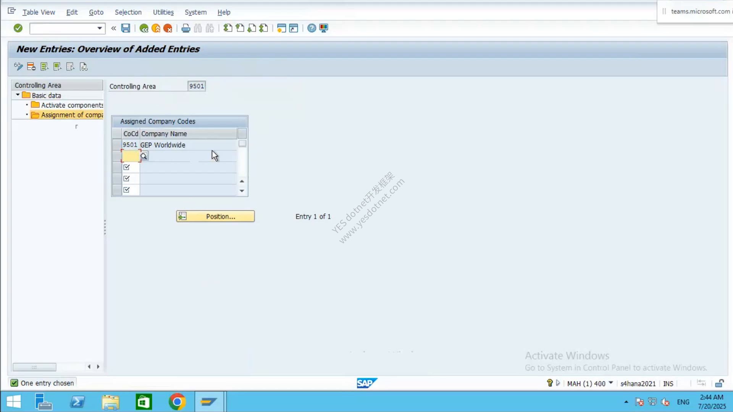Viewport: 733px width, 412px height.
Task: Click the tree panel horizontal scroll thumb
Action: tap(34, 367)
